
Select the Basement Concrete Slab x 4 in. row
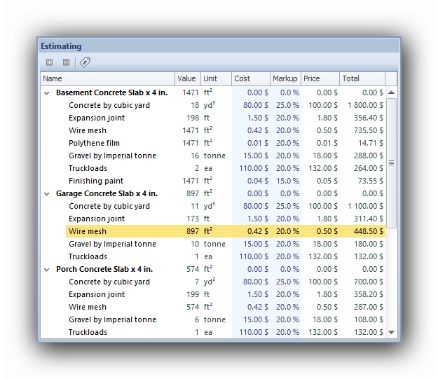213,92
